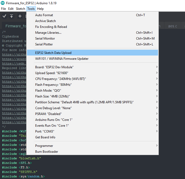Click the Upload arrow toolbar icon
Image resolution: width=185 pixels, height=179 pixels.
pyautogui.click(x=11, y=16)
